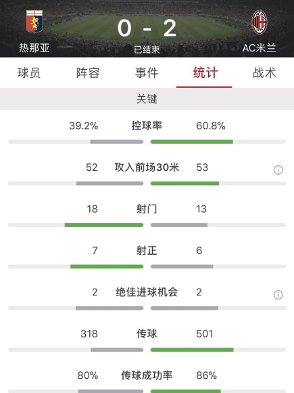
Task: Go to the 战术 tab
Action: pos(264,73)
